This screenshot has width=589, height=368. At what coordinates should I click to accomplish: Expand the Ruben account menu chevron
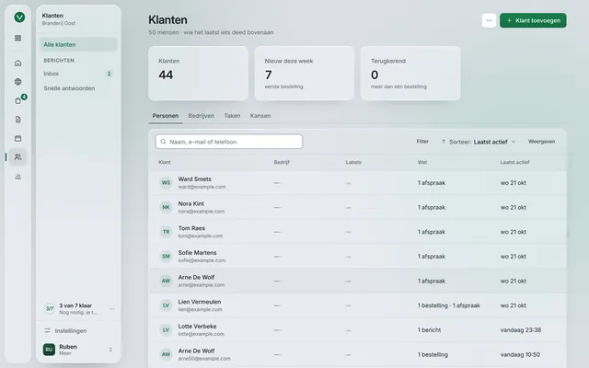[110, 350]
